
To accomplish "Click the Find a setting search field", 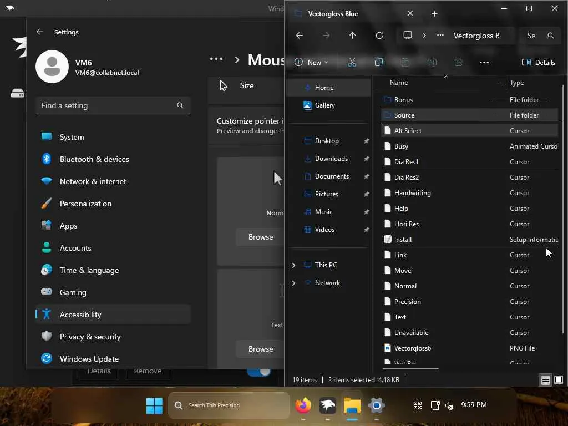I will tap(113, 105).
